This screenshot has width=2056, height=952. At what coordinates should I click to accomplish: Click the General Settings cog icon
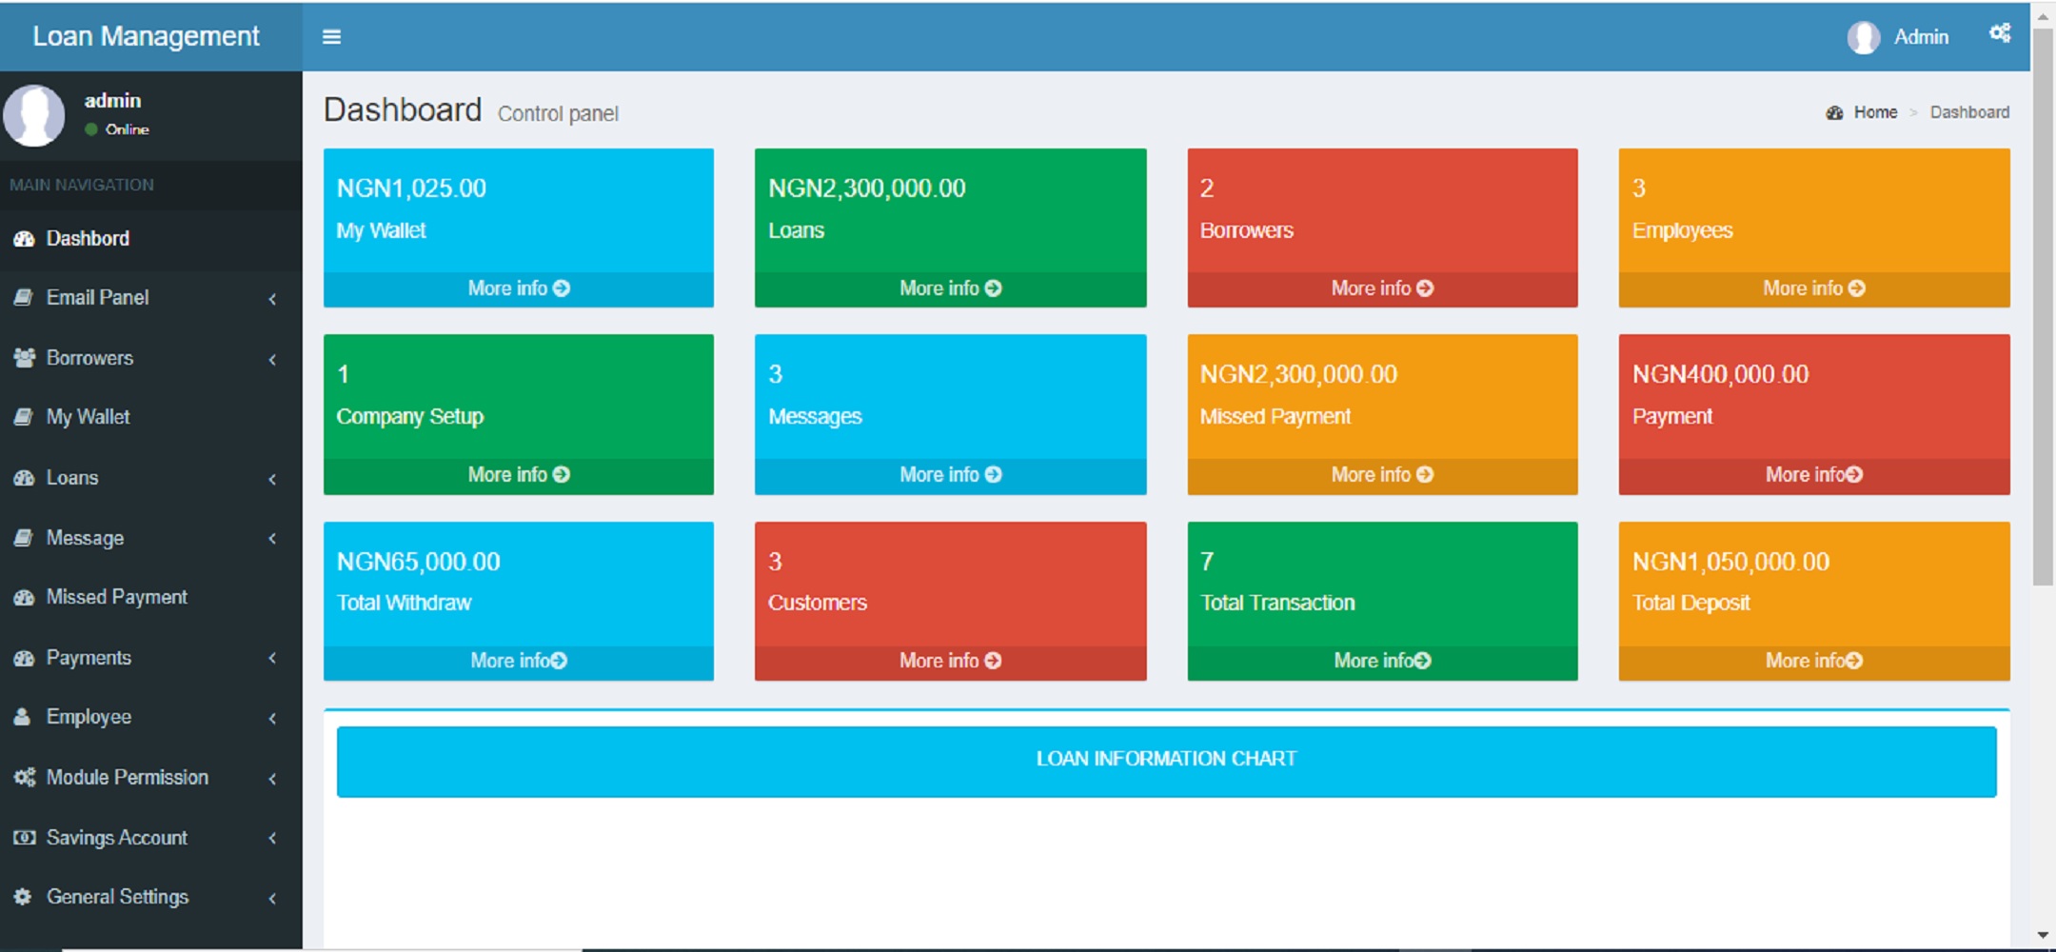coord(24,897)
